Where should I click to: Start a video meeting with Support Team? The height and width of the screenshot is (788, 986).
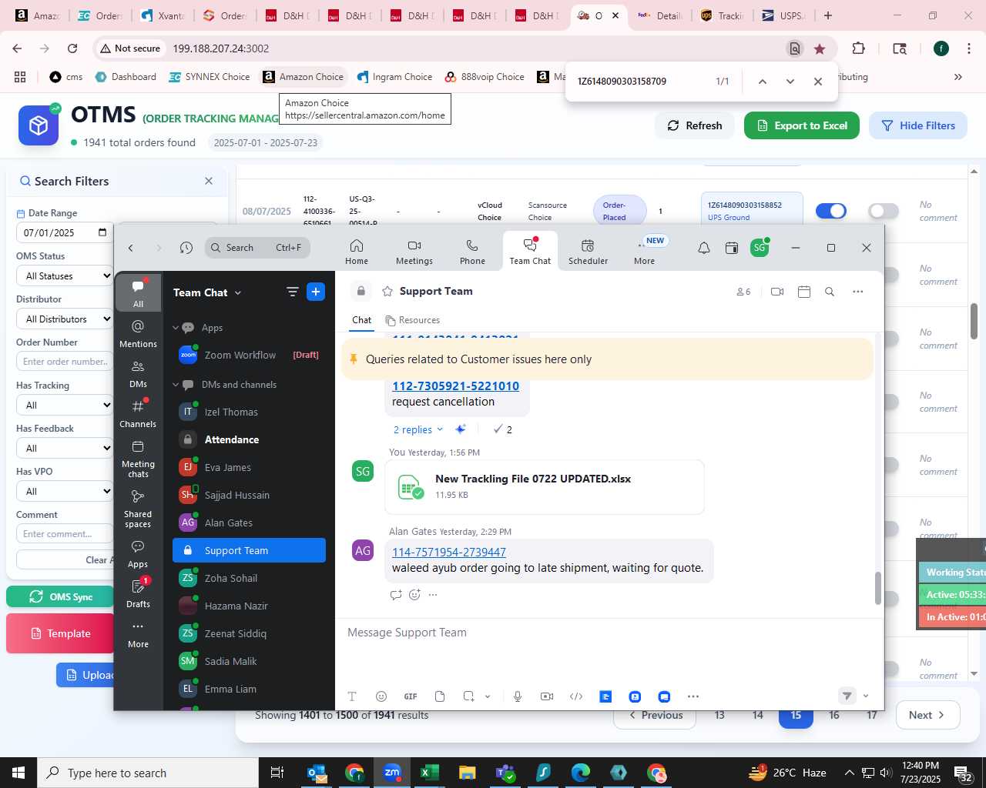click(777, 292)
